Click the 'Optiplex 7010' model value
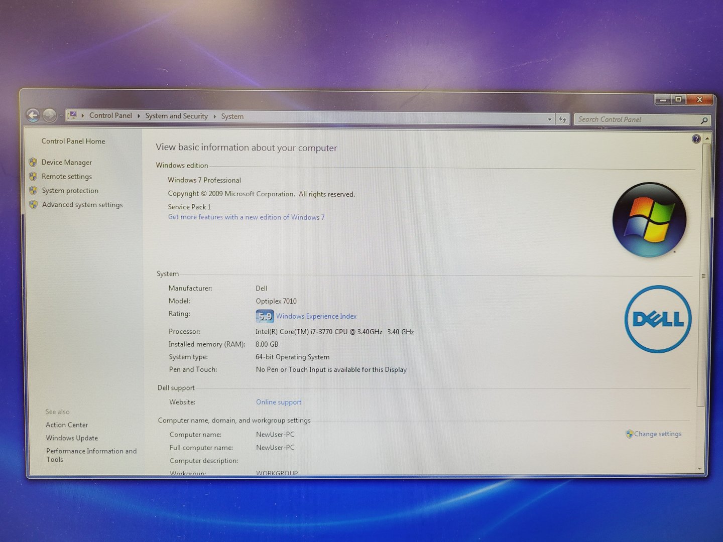723x542 pixels. (276, 301)
